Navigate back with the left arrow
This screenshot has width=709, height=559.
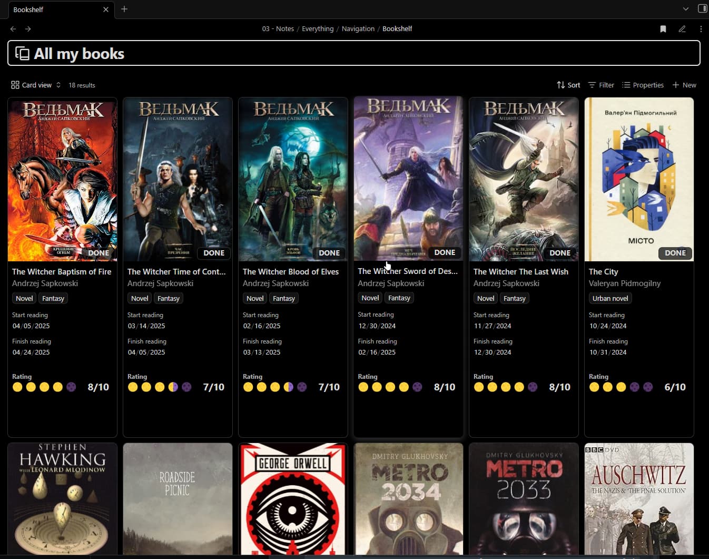pos(13,29)
